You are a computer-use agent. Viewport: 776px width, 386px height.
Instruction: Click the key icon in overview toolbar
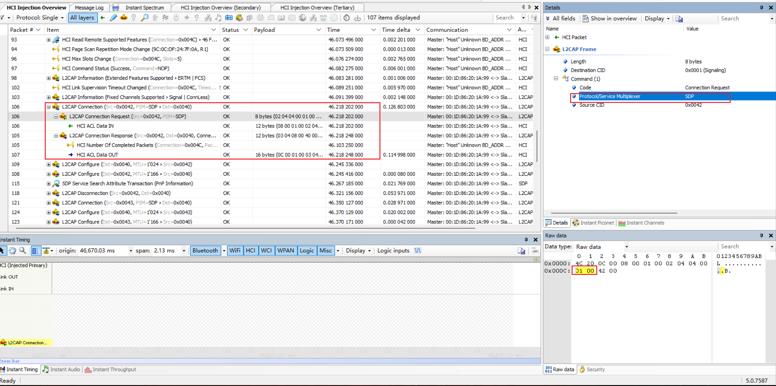pyautogui.click(x=134, y=18)
